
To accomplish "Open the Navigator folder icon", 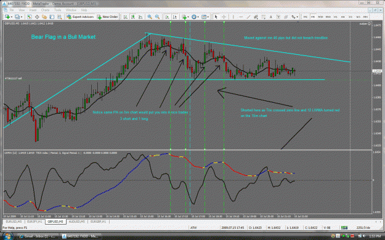I will [x=44, y=17].
